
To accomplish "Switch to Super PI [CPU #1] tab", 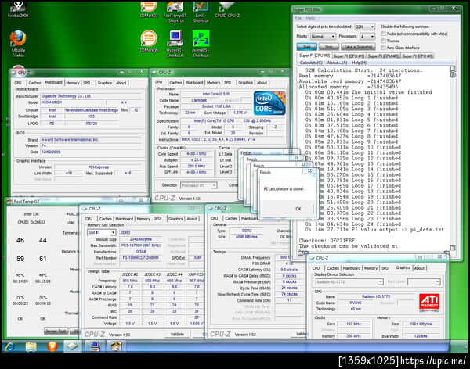I will (x=349, y=56).
